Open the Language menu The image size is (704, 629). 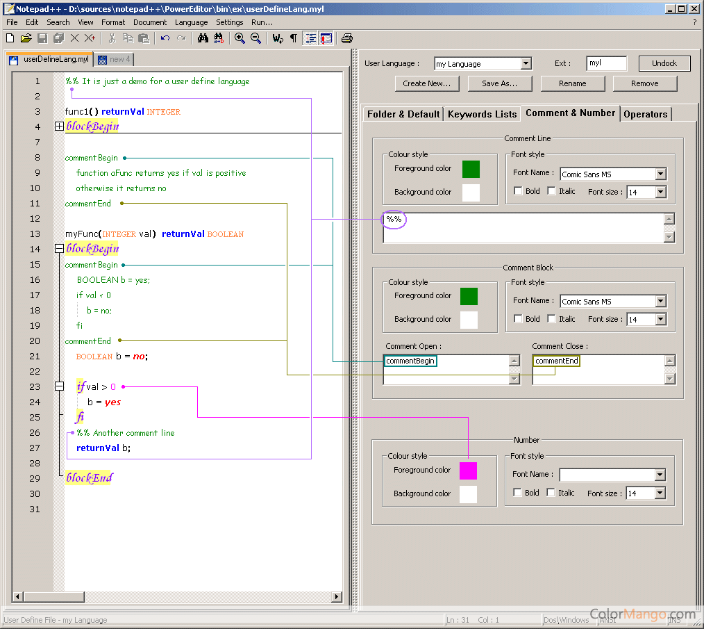[x=191, y=22]
